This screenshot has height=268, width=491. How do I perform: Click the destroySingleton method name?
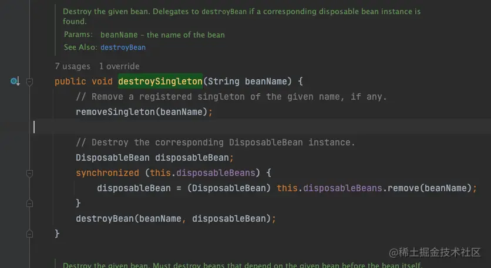160,82
